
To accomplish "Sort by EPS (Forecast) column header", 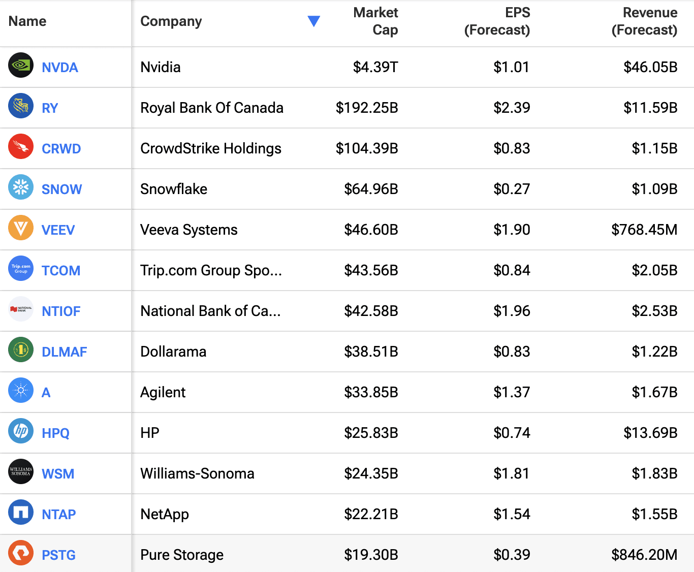I will point(497,21).
